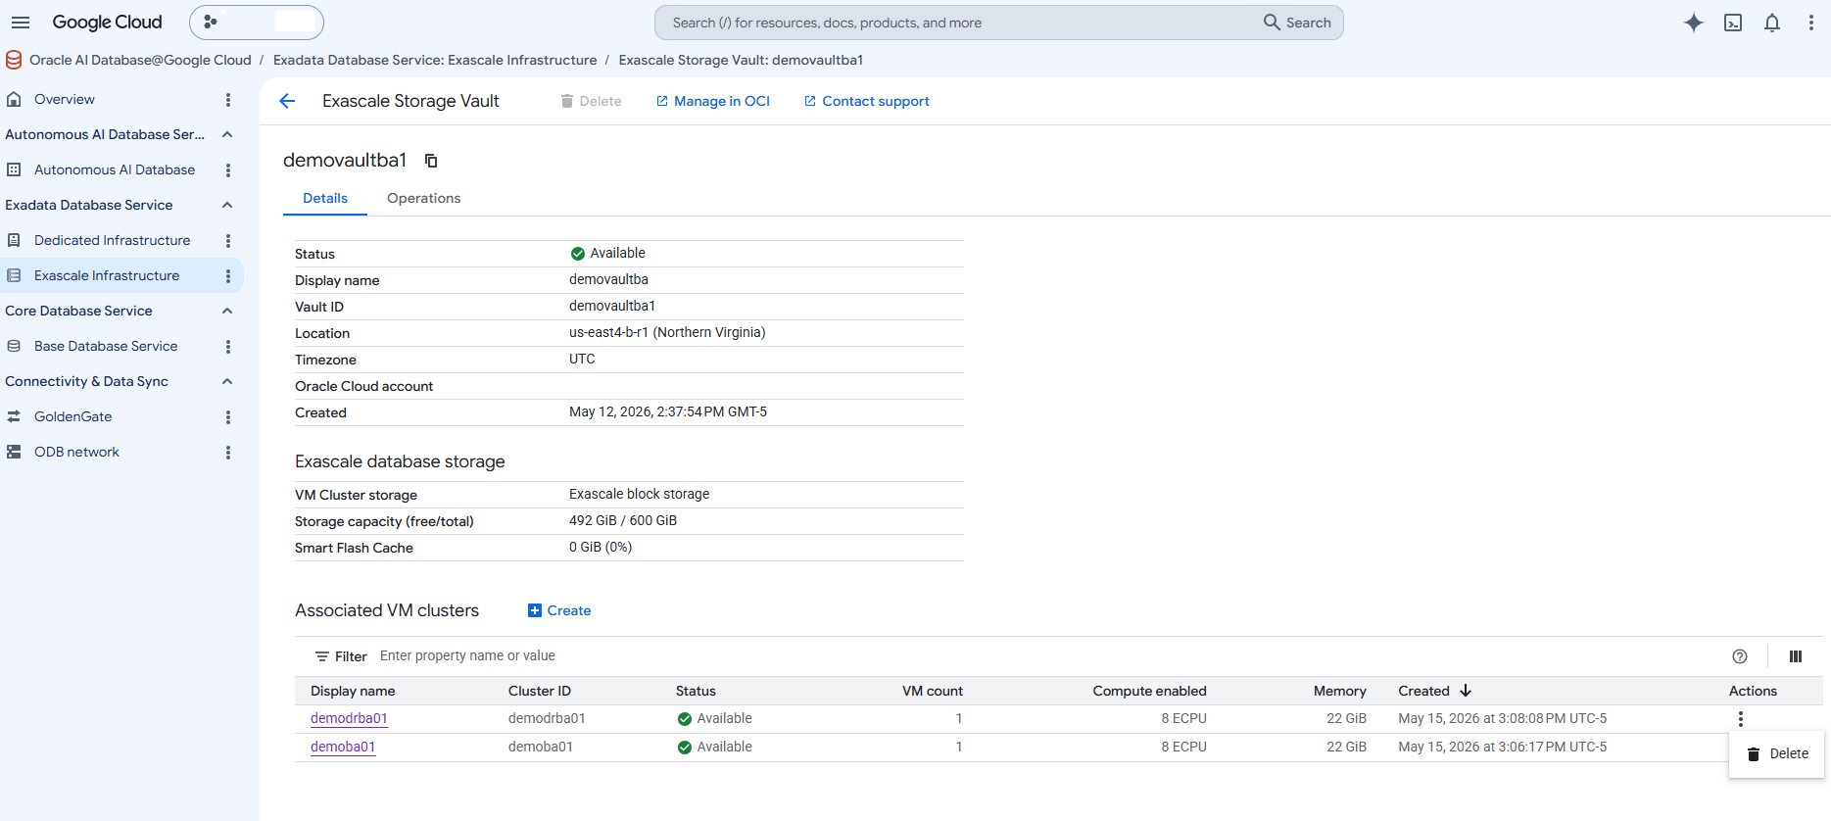
Task: Go back using the left arrow
Action: 287,101
